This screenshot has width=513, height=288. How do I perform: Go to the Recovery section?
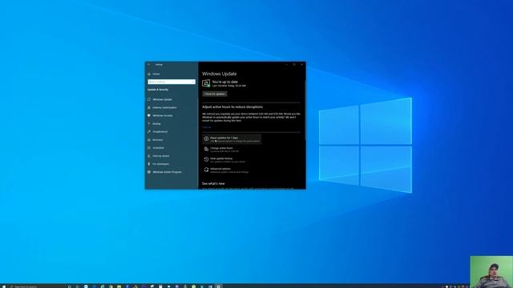(x=155, y=140)
